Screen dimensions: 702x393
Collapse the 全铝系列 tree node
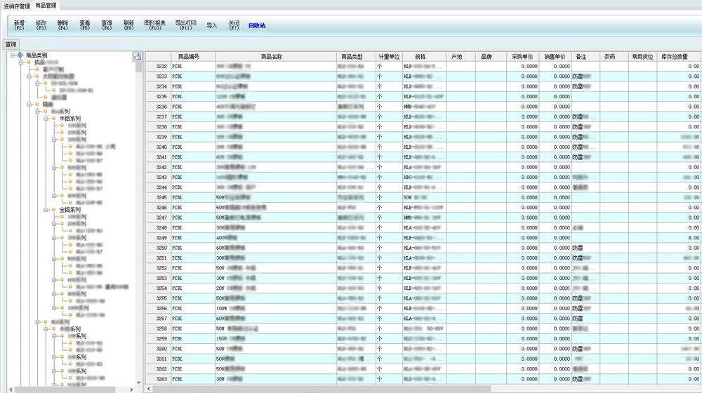pyautogui.click(x=46, y=210)
